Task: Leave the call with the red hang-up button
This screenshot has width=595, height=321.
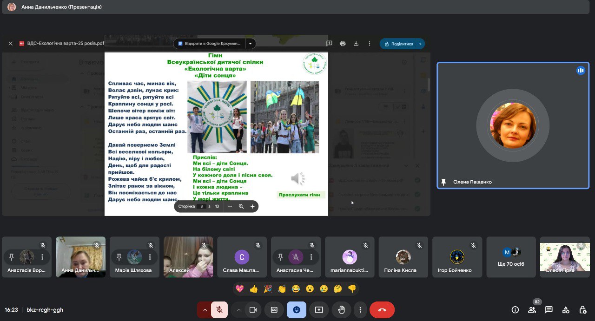Action: [x=382, y=310]
